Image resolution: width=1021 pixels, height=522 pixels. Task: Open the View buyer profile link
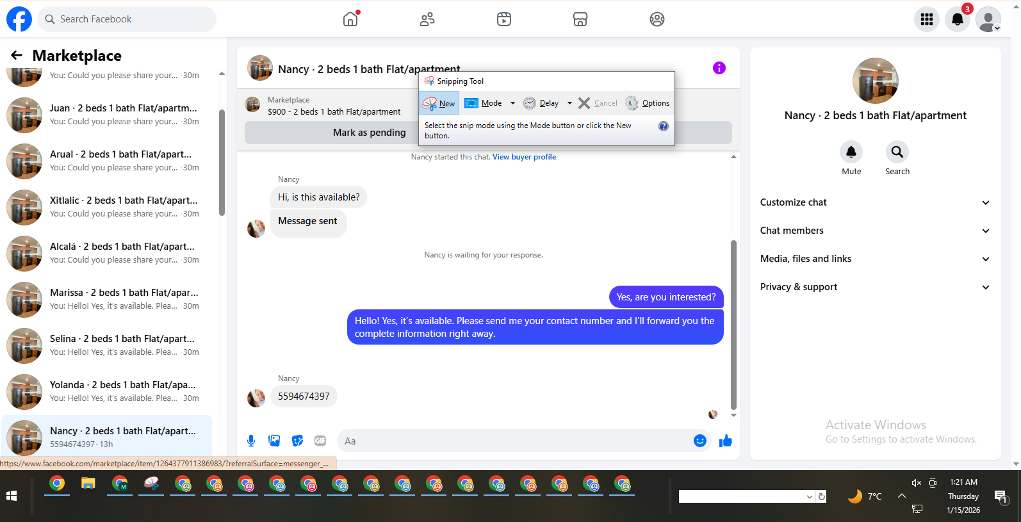524,157
